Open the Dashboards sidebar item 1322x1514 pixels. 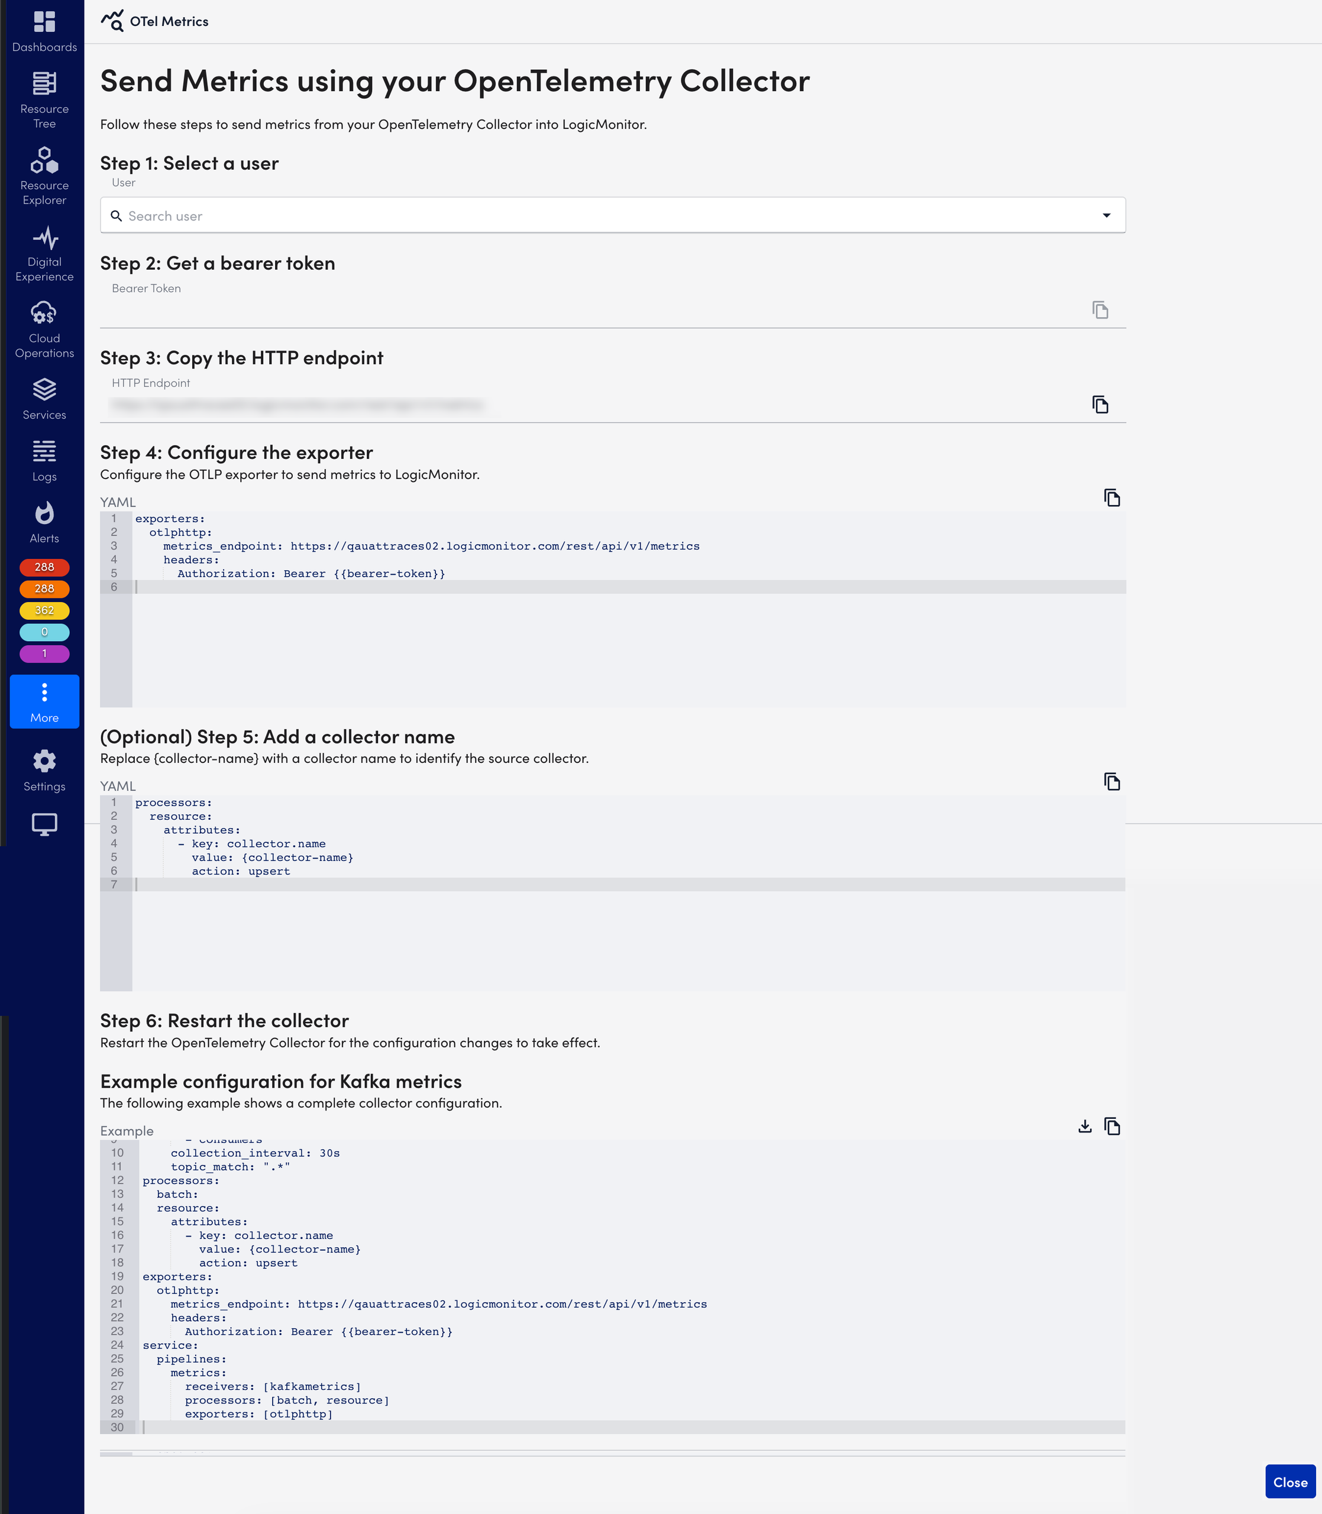click(44, 32)
